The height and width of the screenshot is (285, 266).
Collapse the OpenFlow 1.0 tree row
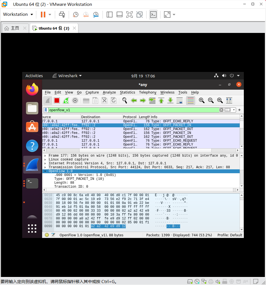tap(45, 171)
